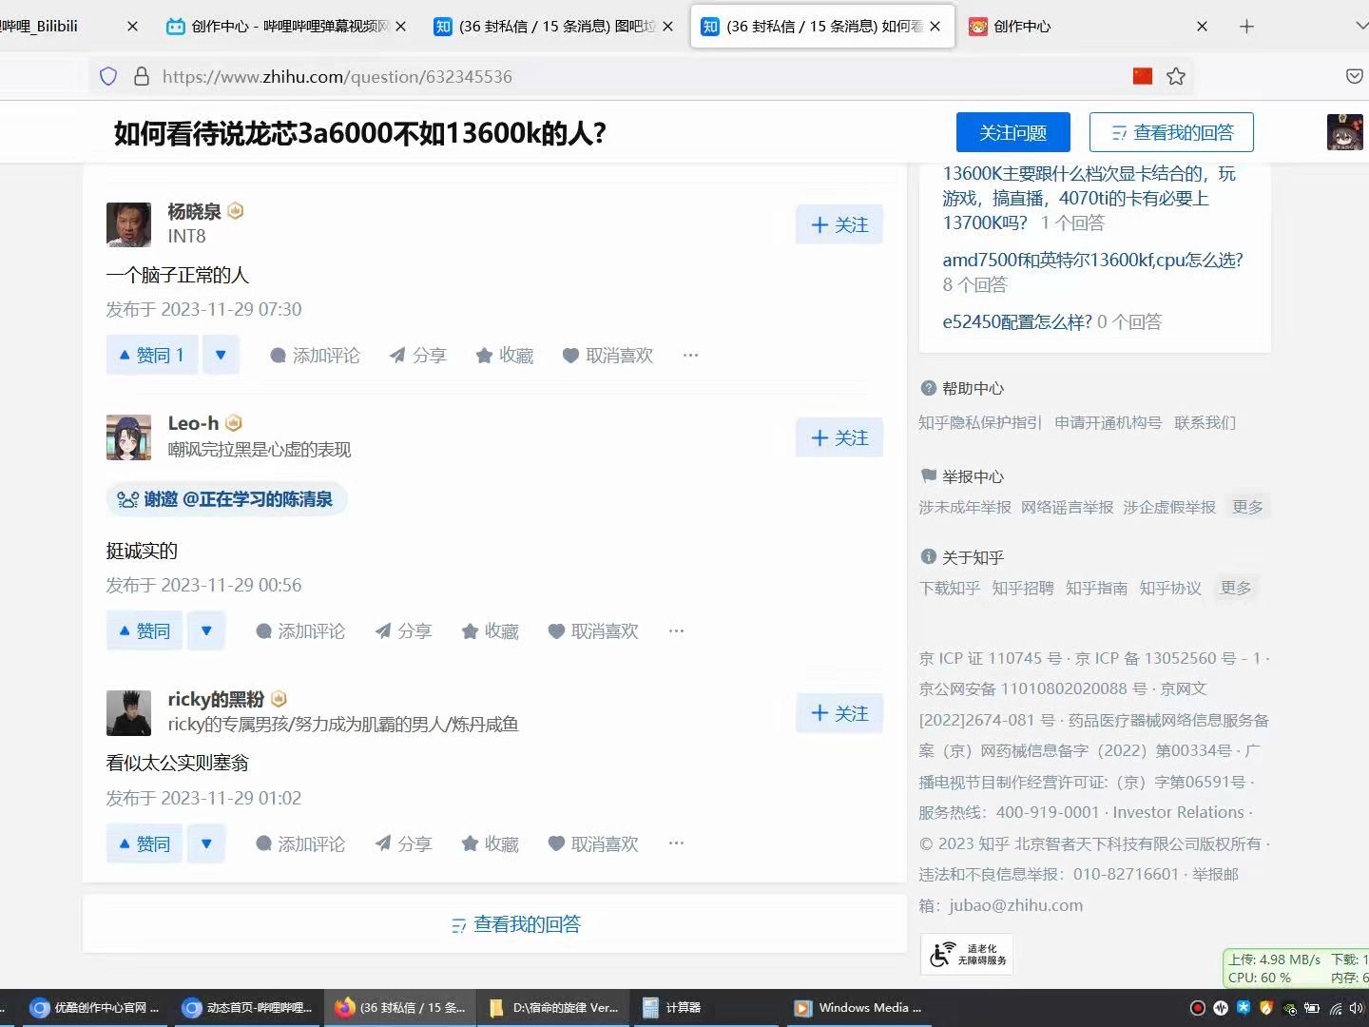Downvote ricky的黑粉's answer
This screenshot has height=1027, width=1369.
[206, 843]
